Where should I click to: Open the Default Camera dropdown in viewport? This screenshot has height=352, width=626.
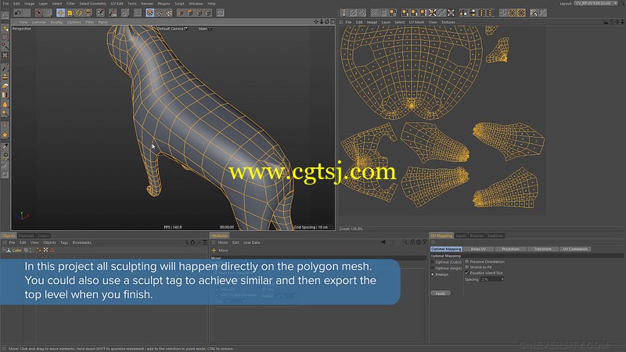tap(172, 29)
